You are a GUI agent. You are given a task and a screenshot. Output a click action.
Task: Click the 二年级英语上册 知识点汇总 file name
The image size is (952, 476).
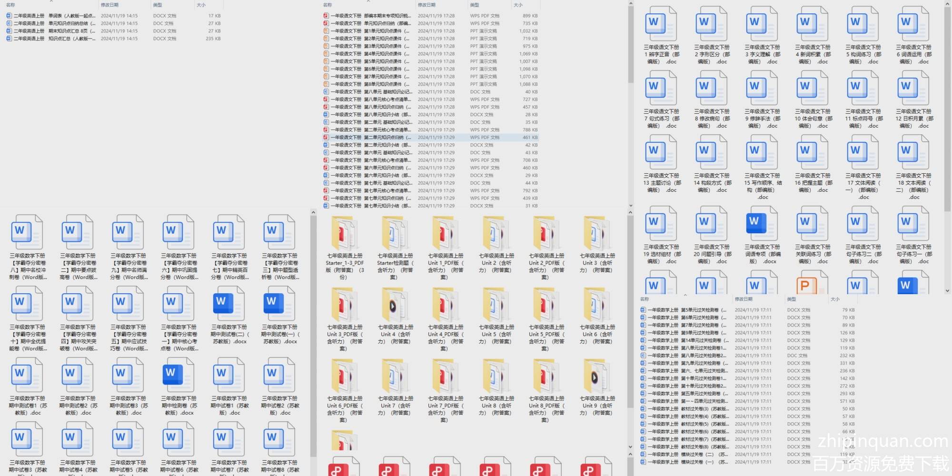pos(54,39)
